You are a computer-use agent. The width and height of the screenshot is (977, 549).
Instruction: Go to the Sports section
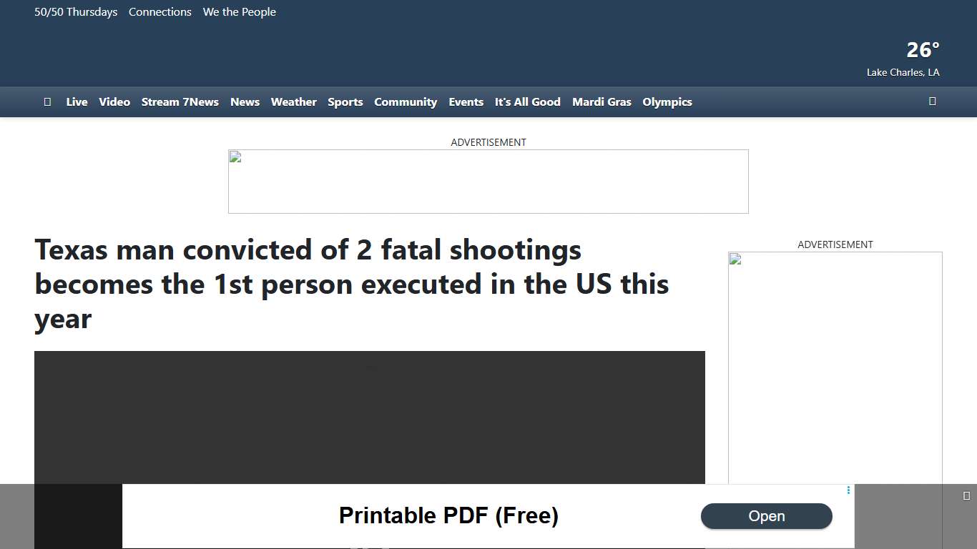click(345, 102)
